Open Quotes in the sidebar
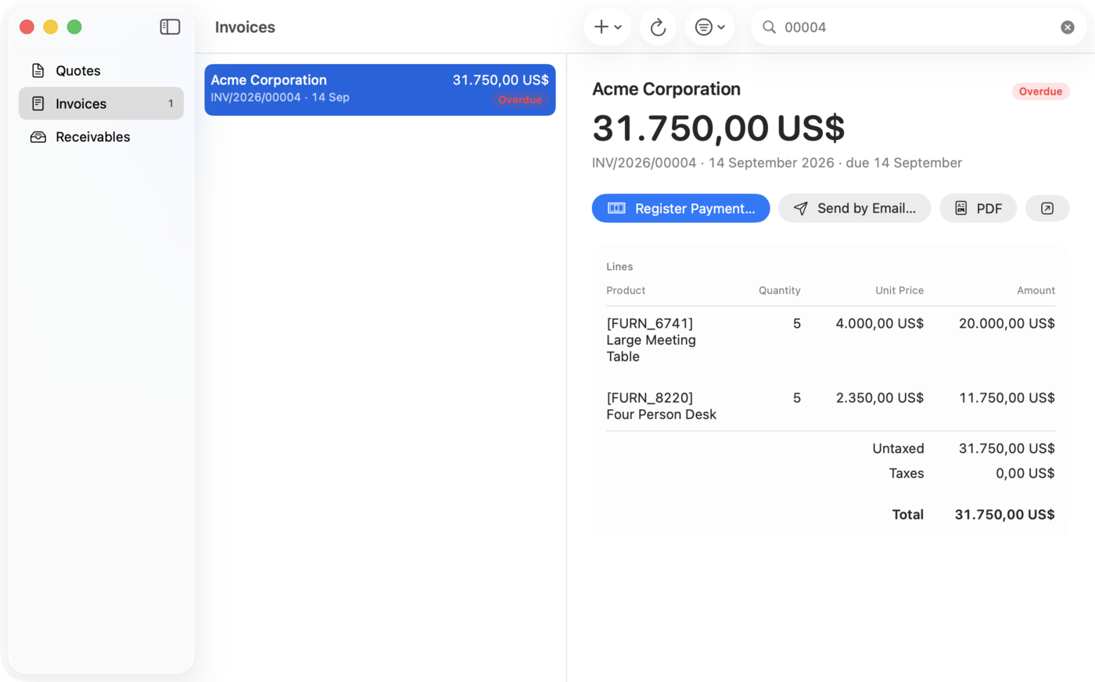 point(101,70)
